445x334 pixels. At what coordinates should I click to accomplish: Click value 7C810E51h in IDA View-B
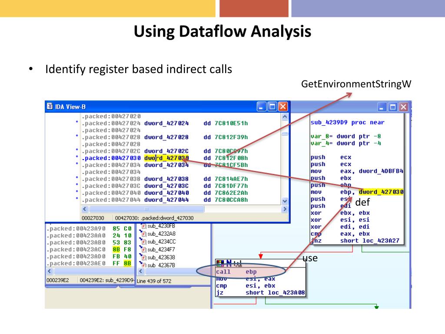[x=231, y=123]
